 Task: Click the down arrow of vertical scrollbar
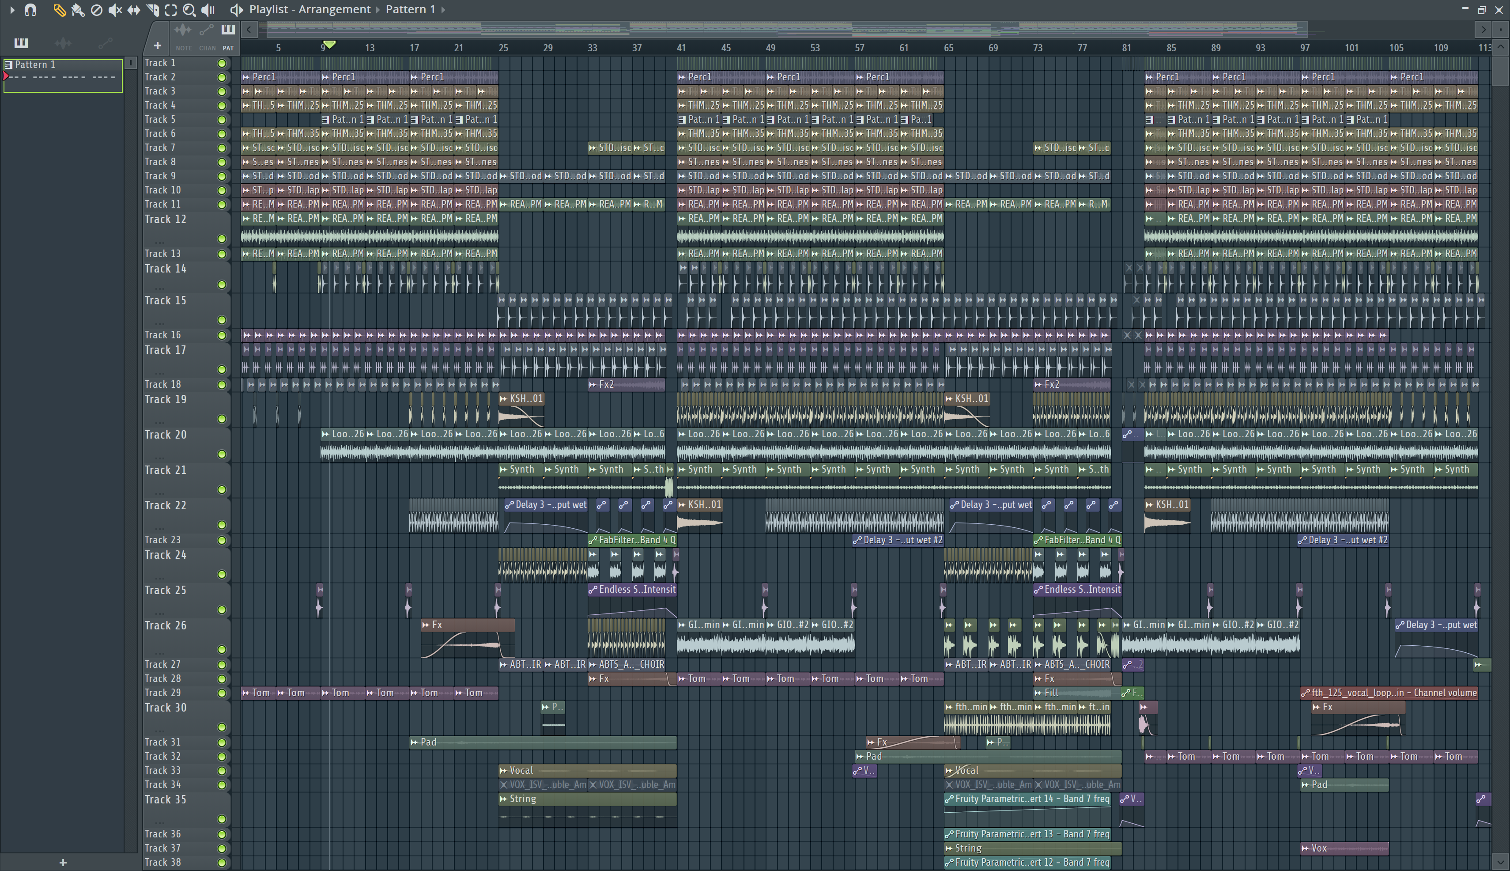coord(1500,862)
